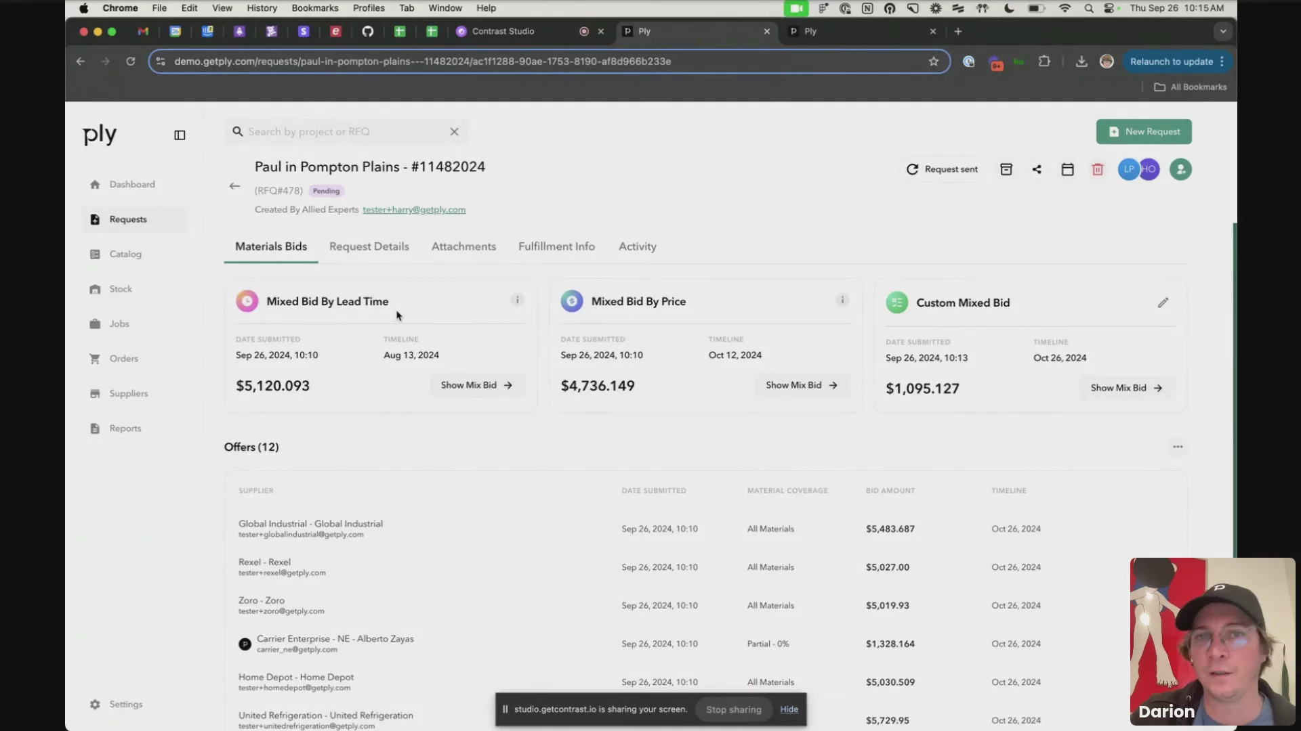Collapse the sidebar panel icon
The height and width of the screenshot is (731, 1301).
point(180,135)
